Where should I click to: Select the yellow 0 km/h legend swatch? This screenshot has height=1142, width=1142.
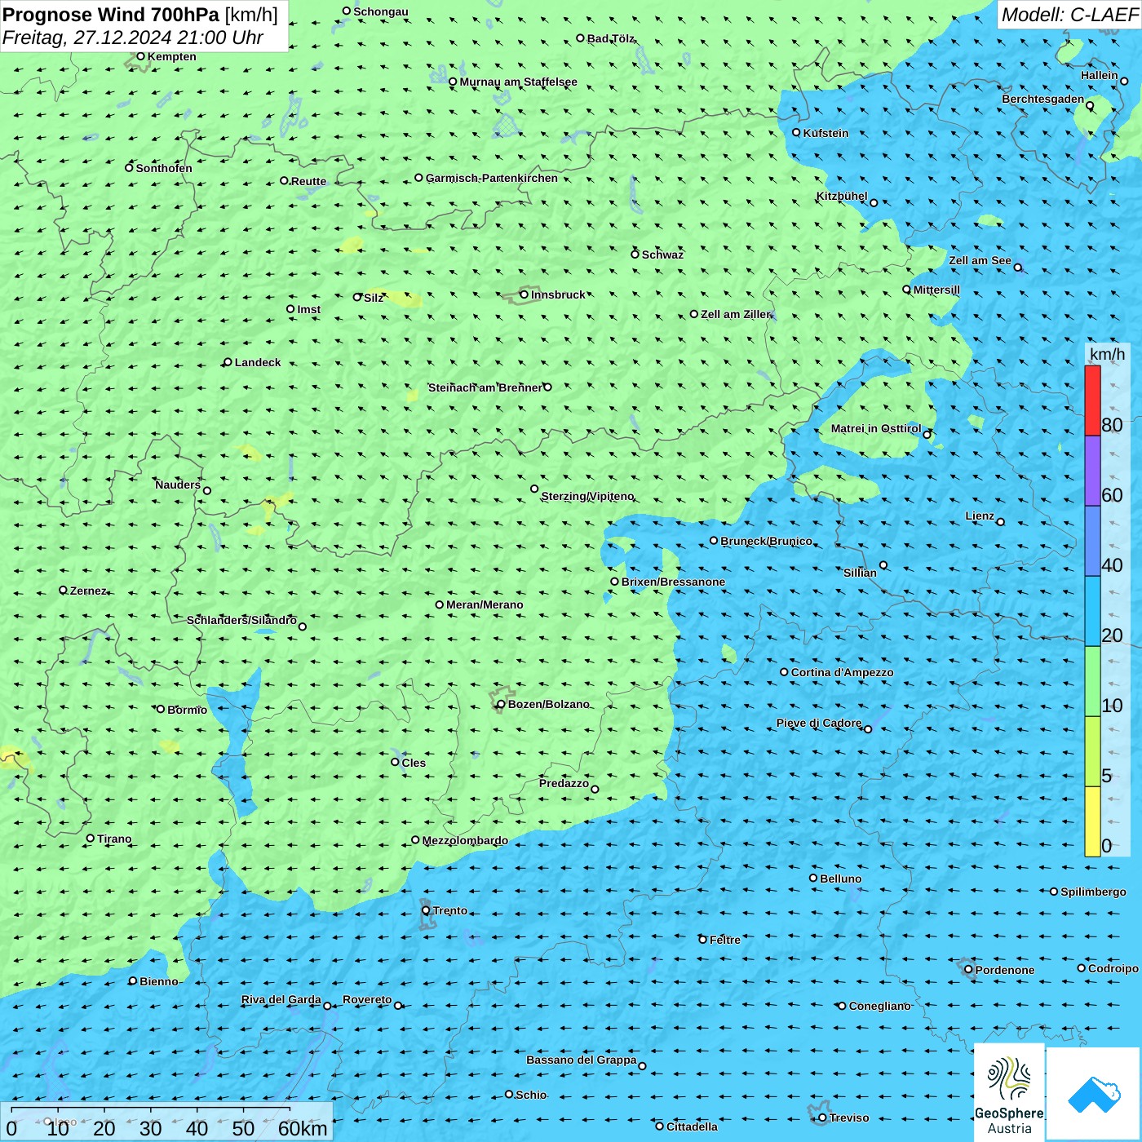1092,821
